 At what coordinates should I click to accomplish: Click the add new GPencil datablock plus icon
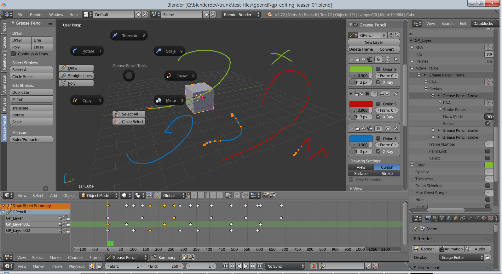(x=391, y=35)
